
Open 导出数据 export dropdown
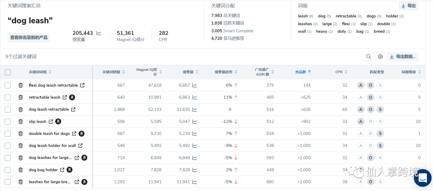403,57
